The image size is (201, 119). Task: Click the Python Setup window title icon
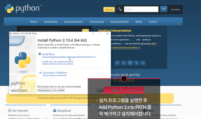(x=11, y=33)
